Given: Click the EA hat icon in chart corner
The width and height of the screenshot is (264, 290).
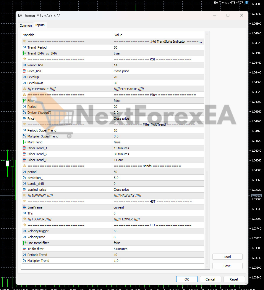Looking at the screenshot, I should [x=247, y=2].
